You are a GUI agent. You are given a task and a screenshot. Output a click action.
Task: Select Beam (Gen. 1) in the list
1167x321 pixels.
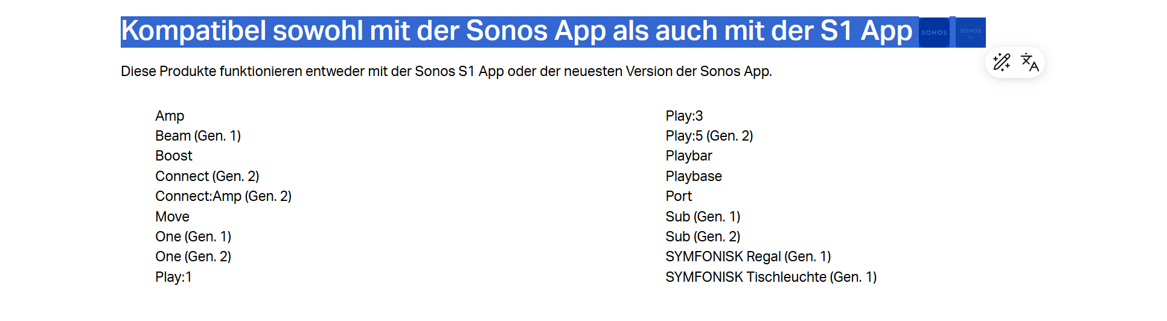pyautogui.click(x=198, y=136)
